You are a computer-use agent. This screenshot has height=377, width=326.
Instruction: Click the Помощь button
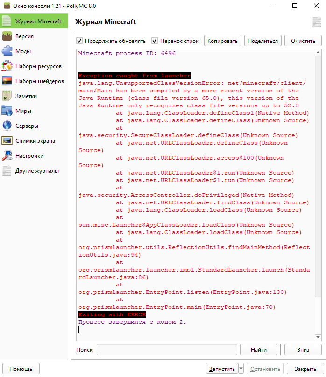coord(21,369)
